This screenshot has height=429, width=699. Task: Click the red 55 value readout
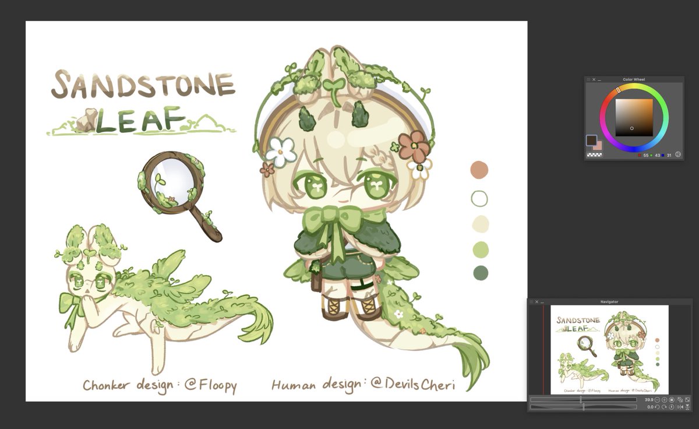[646, 154]
